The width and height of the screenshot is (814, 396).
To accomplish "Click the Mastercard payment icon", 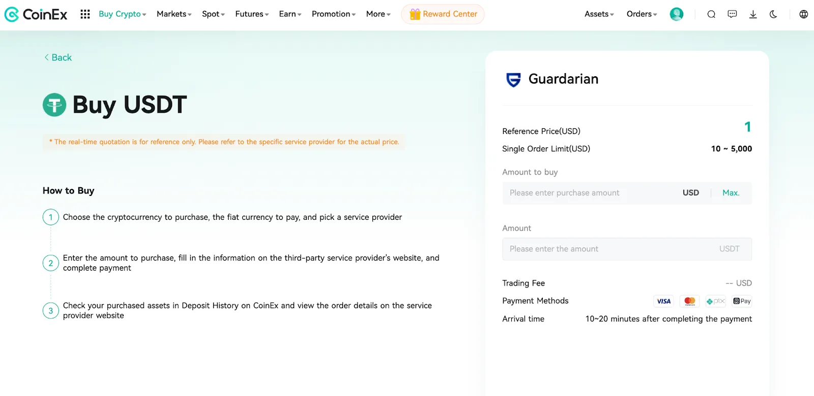I will (x=690, y=301).
